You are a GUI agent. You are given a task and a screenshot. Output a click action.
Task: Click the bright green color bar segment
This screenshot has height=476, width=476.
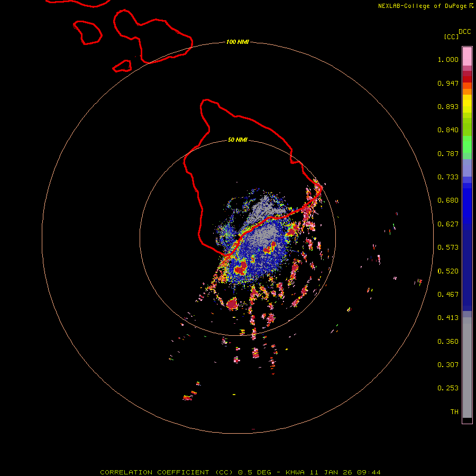click(467, 144)
